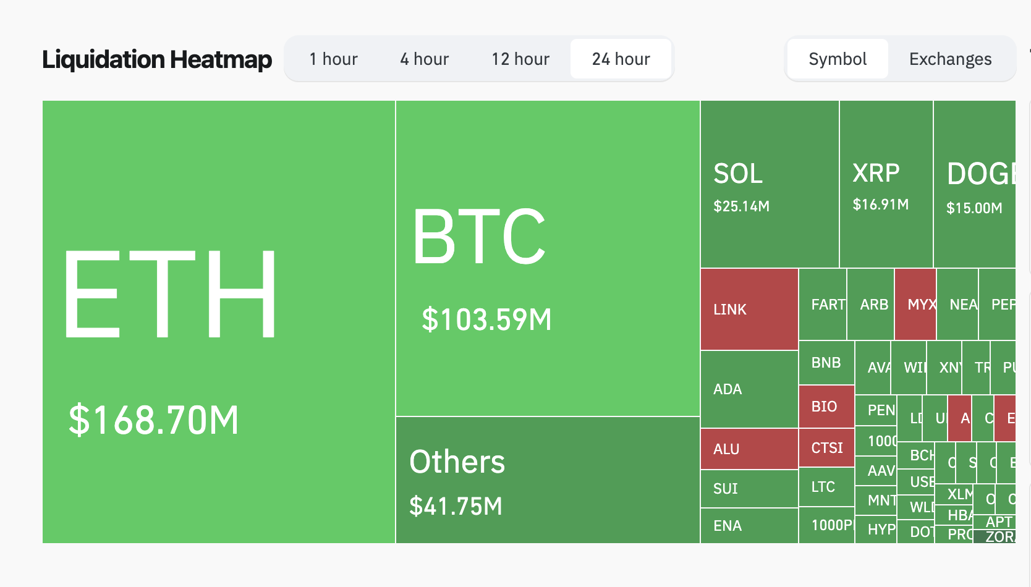Click the Others tile worth $41.75M

tap(547, 482)
